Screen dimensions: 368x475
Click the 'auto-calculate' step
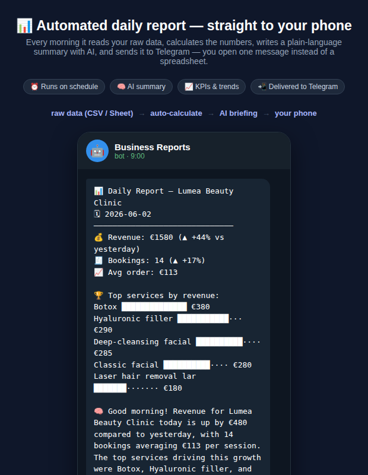point(176,113)
